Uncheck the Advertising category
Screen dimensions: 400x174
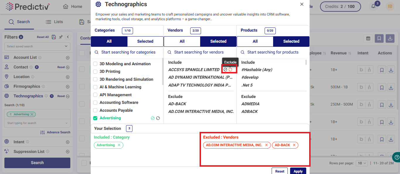95,118
